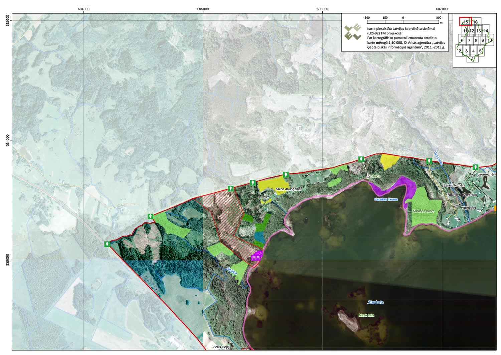
Task: Click the orange square marker near Vējrozēni
Action: (x=495, y=208)
